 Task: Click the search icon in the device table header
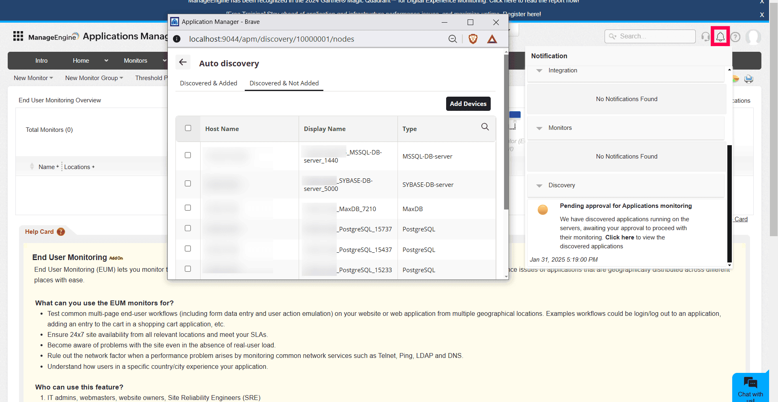pyautogui.click(x=485, y=127)
